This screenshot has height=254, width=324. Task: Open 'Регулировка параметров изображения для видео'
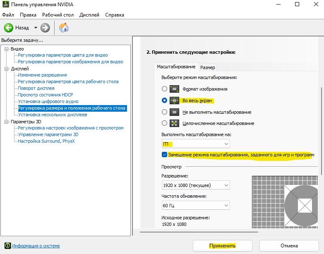tap(70, 62)
